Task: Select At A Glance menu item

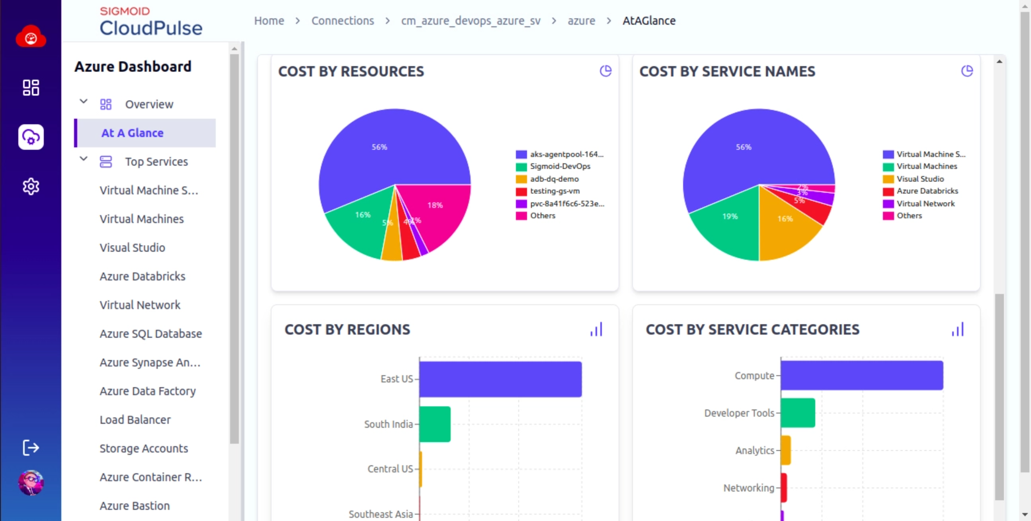Action: pyautogui.click(x=132, y=133)
